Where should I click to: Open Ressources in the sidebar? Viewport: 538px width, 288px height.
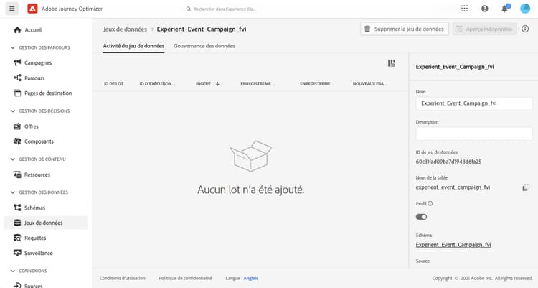click(37, 175)
